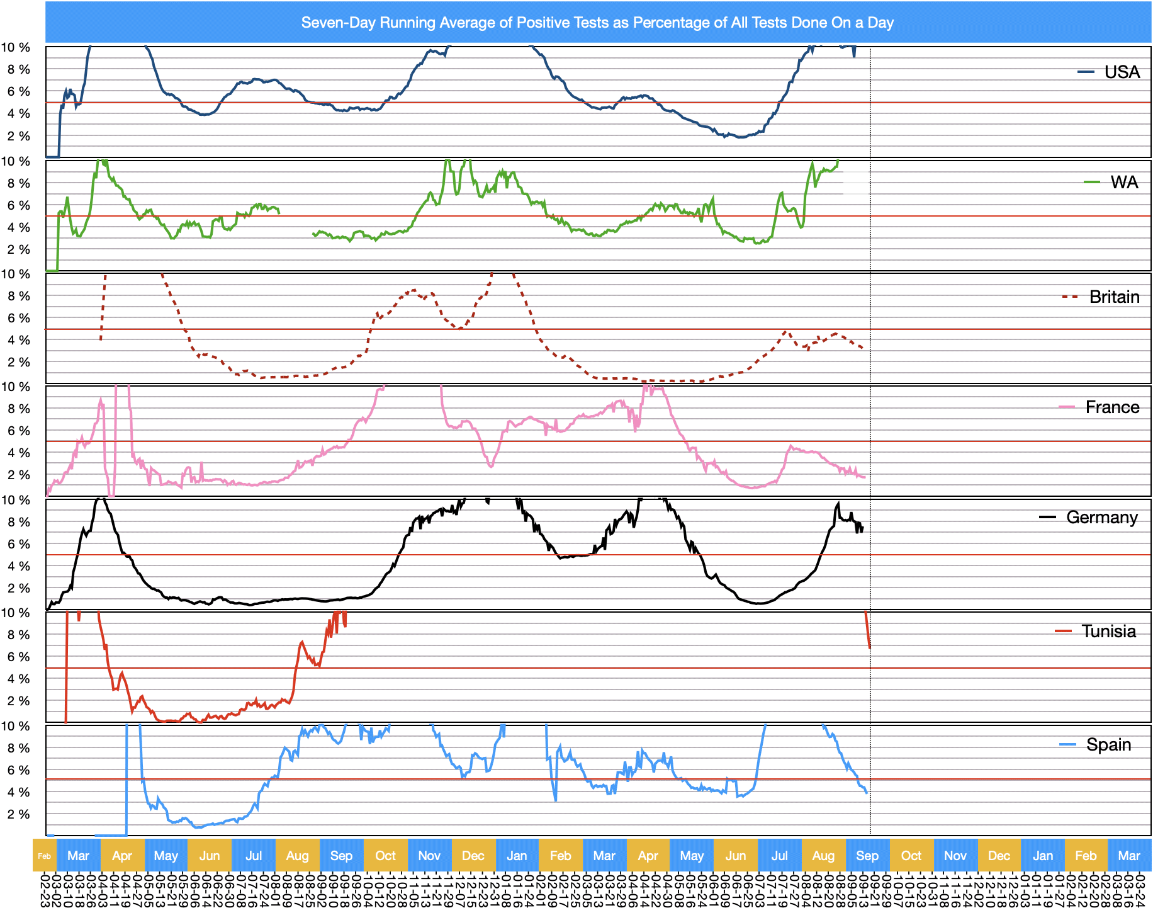The width and height of the screenshot is (1153, 908).
Task: Click the France legend label
Action: [x=1112, y=407]
